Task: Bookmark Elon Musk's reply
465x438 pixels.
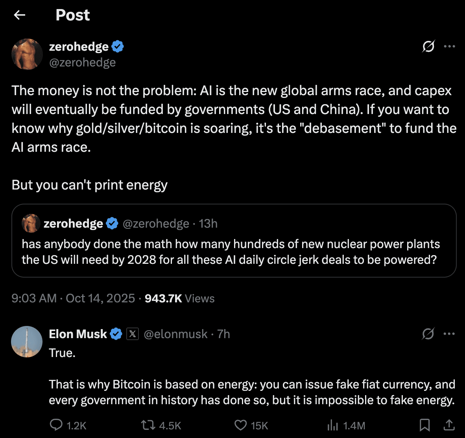Action: pos(424,425)
